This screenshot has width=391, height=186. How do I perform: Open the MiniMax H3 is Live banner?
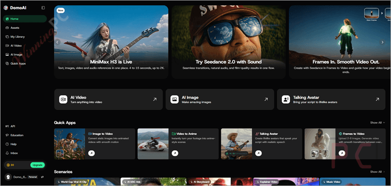click(x=111, y=42)
